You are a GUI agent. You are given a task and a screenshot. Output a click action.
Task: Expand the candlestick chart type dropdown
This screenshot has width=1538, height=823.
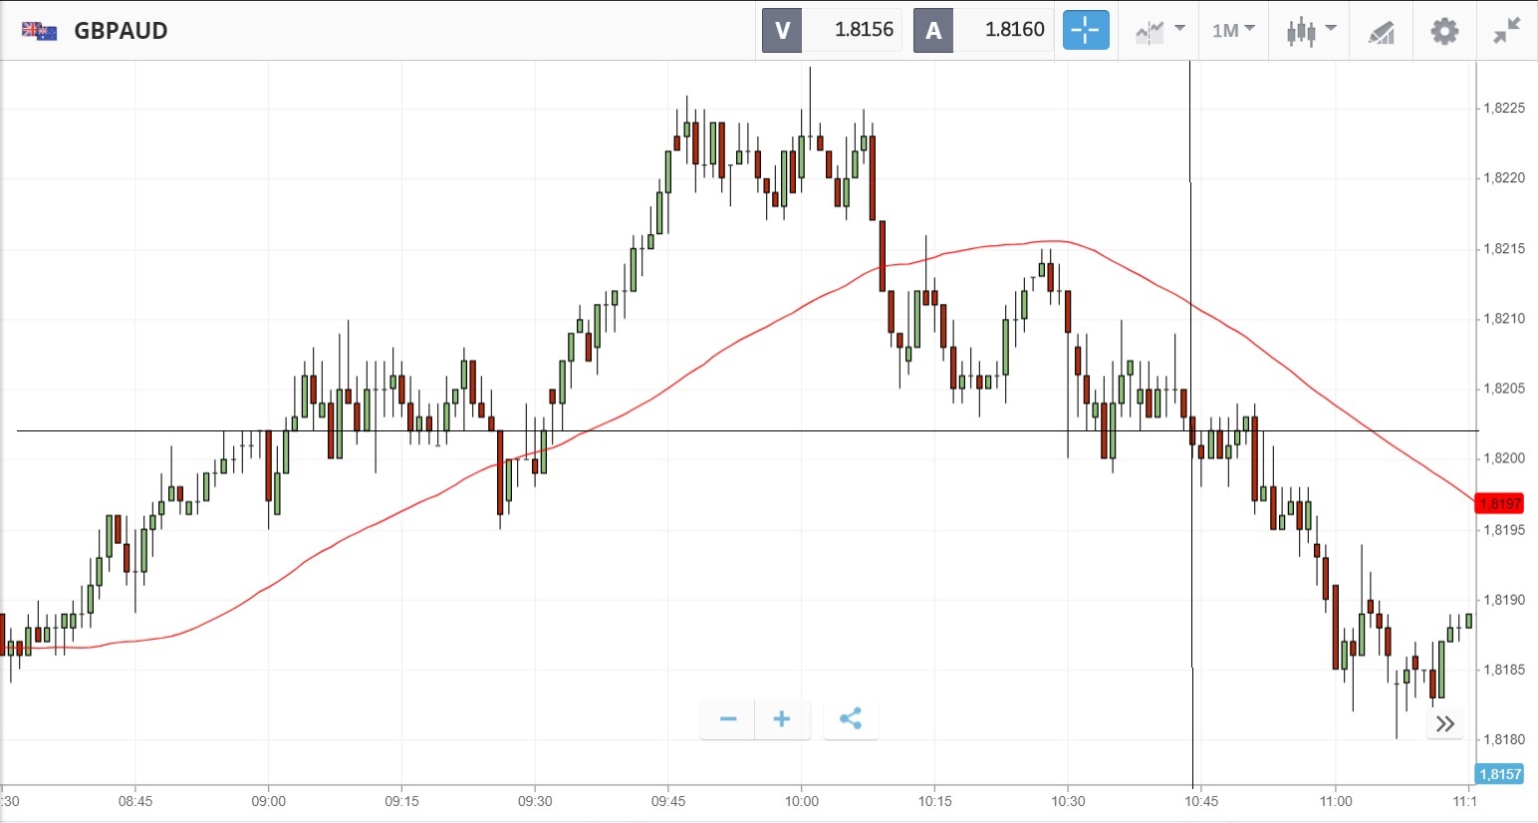1310,30
